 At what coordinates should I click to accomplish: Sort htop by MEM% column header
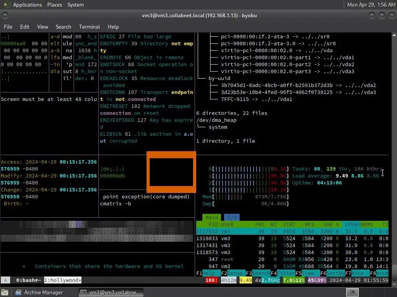[x=367, y=225]
